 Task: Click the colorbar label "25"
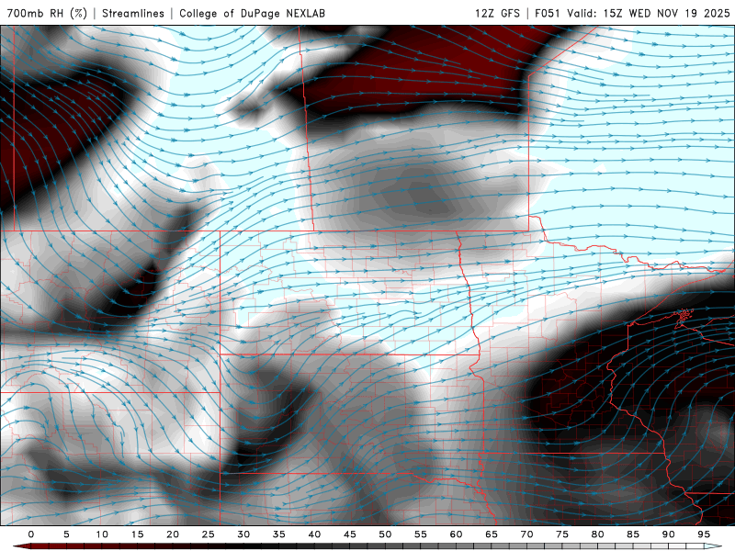[x=208, y=534]
